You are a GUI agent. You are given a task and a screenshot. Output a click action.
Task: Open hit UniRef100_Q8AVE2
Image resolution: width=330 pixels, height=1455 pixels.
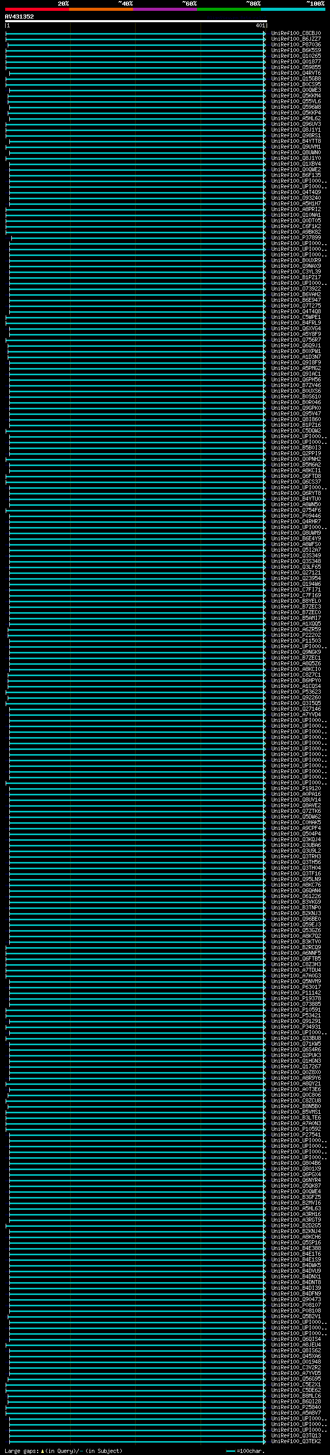[x=295, y=806]
